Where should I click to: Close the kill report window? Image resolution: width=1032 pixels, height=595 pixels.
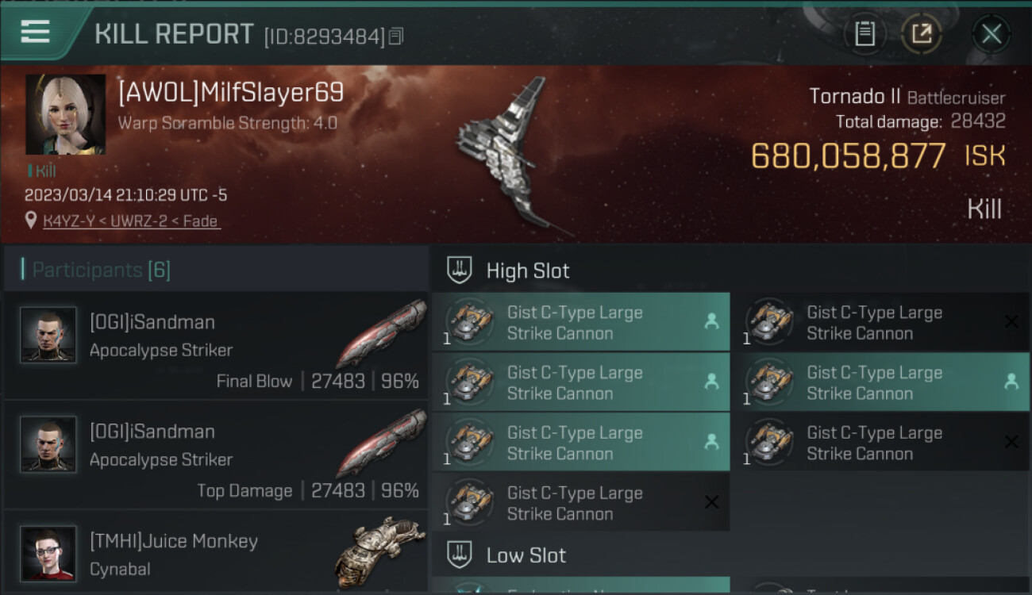coord(991,33)
